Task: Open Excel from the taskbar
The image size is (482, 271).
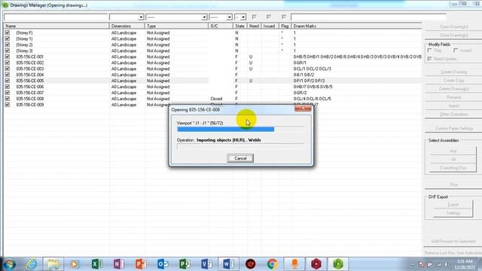Action: point(96,264)
